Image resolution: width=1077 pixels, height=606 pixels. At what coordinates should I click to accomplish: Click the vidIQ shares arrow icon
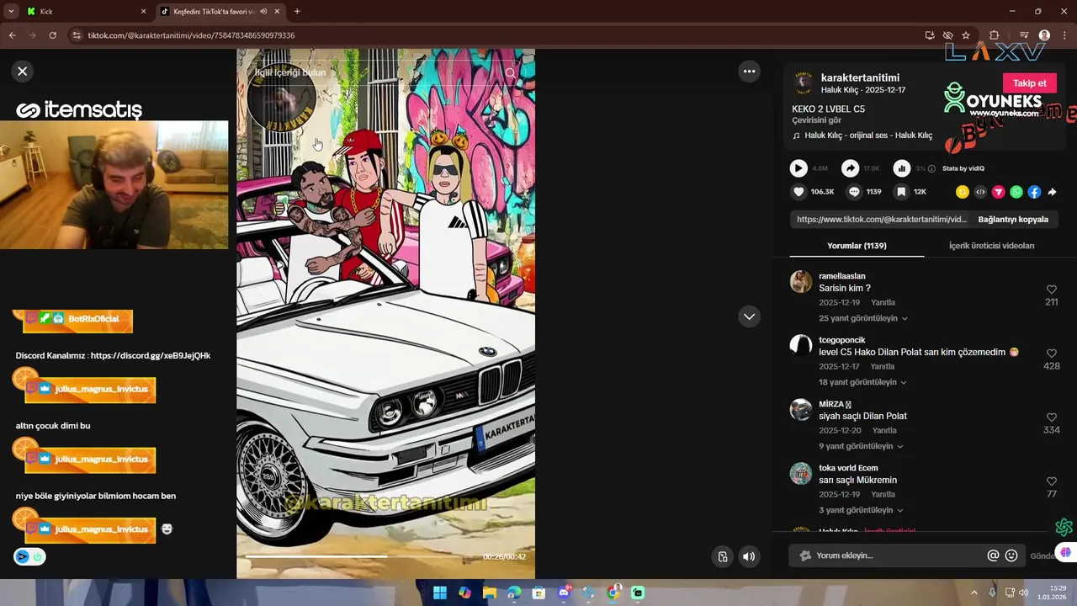[851, 168]
